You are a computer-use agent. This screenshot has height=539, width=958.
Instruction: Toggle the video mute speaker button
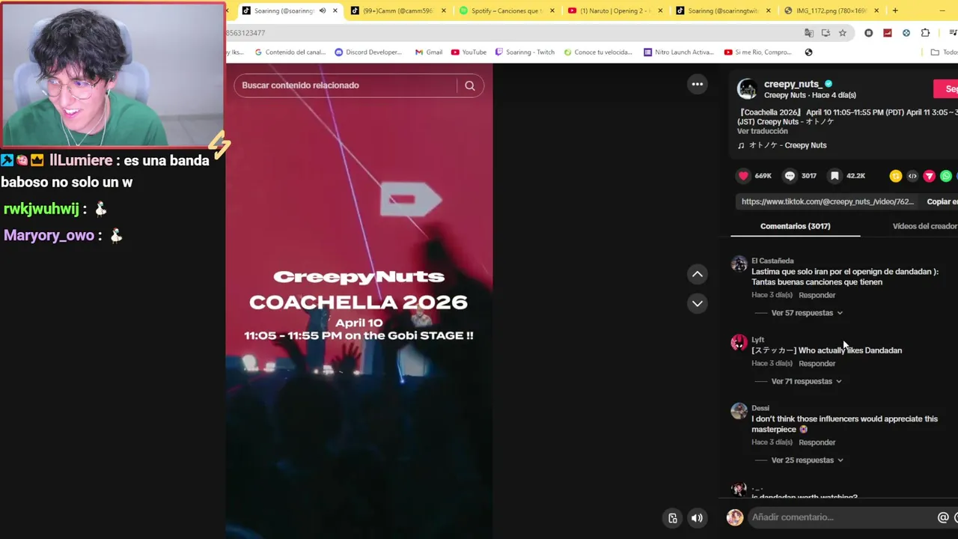697,518
